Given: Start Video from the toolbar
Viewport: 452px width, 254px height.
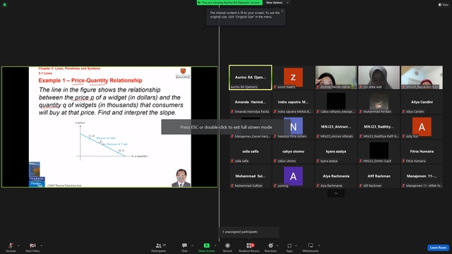Looking at the screenshot, I should (x=32, y=247).
